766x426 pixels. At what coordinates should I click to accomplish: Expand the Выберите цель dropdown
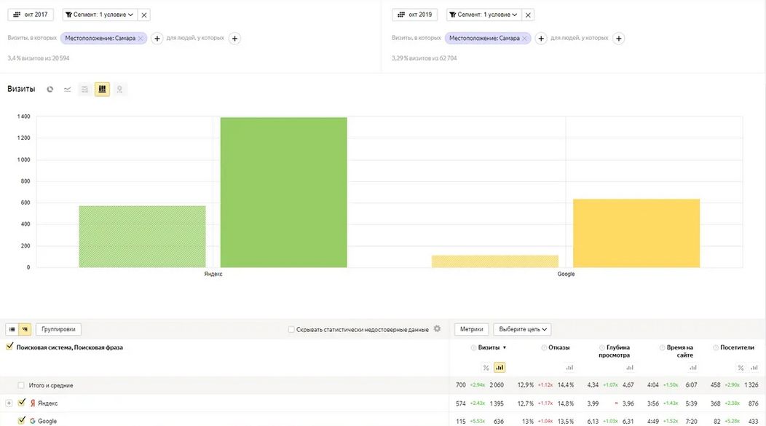tap(522, 329)
